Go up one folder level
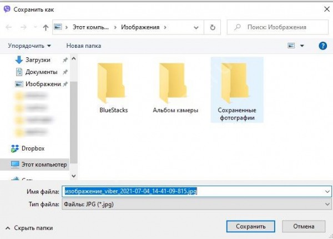 point(46,27)
